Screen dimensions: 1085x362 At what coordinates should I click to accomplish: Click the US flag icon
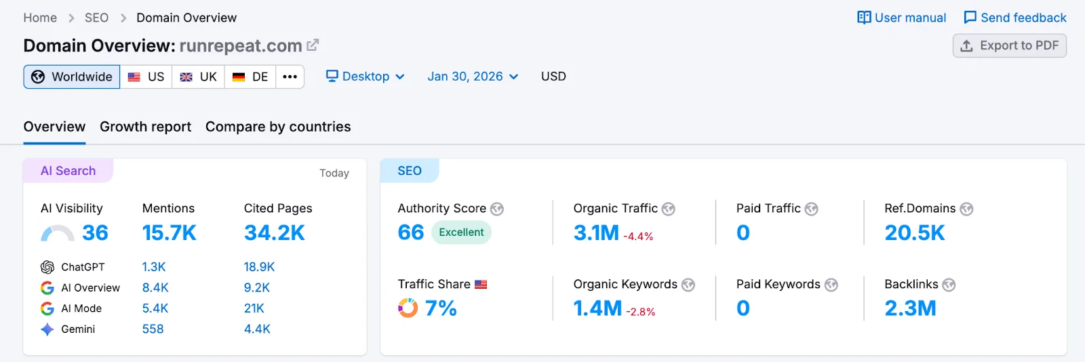pos(134,77)
